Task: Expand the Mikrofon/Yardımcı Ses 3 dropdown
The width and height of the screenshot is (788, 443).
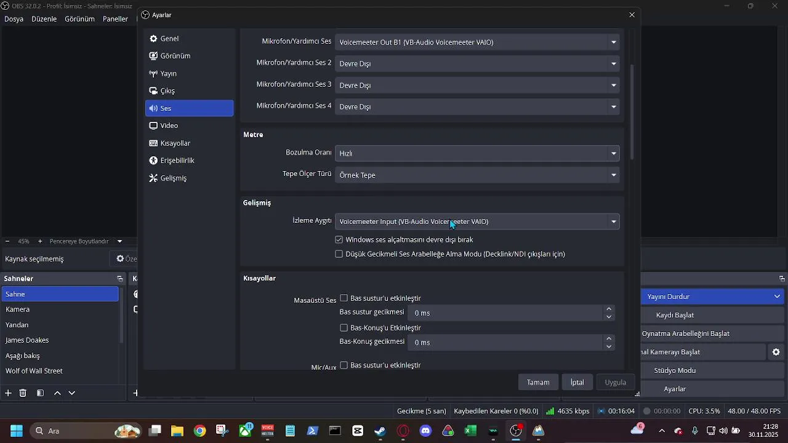Action: click(x=477, y=85)
